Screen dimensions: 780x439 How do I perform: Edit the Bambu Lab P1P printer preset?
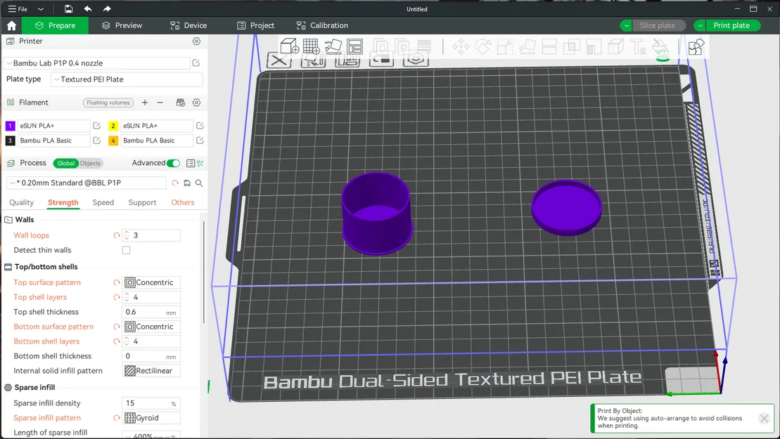pyautogui.click(x=196, y=63)
